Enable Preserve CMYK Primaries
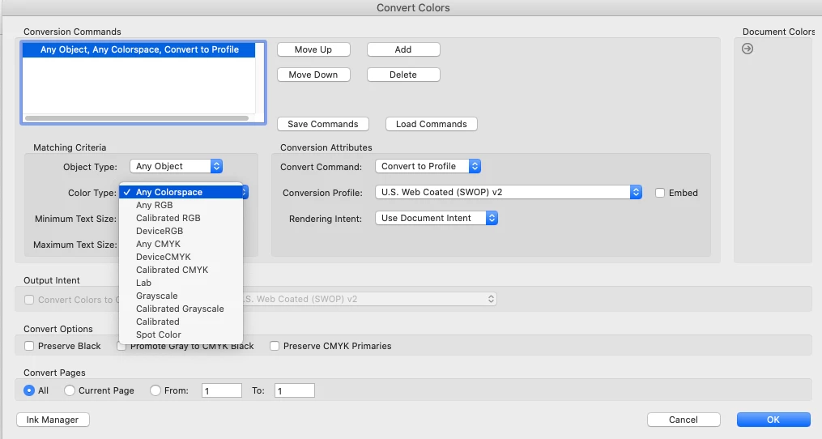The image size is (822, 439). click(275, 346)
